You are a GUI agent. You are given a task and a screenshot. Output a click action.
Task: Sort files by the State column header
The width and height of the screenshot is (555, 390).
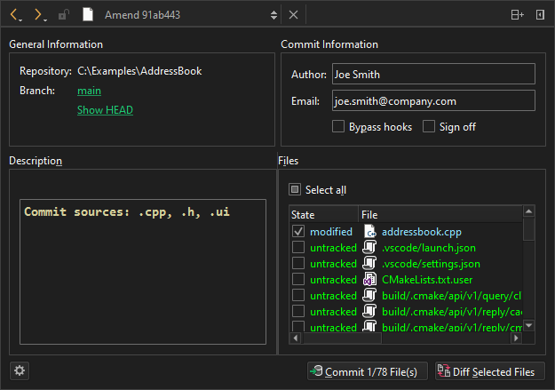323,215
